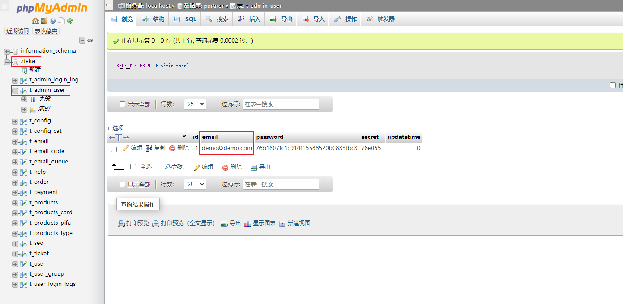Enable the lower show-all checkbox

122,185
